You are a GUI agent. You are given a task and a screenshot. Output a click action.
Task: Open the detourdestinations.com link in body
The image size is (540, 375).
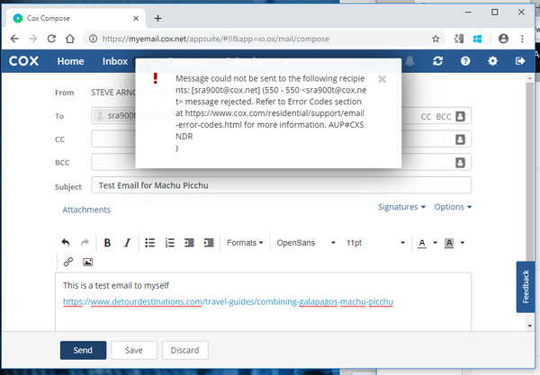(x=228, y=302)
